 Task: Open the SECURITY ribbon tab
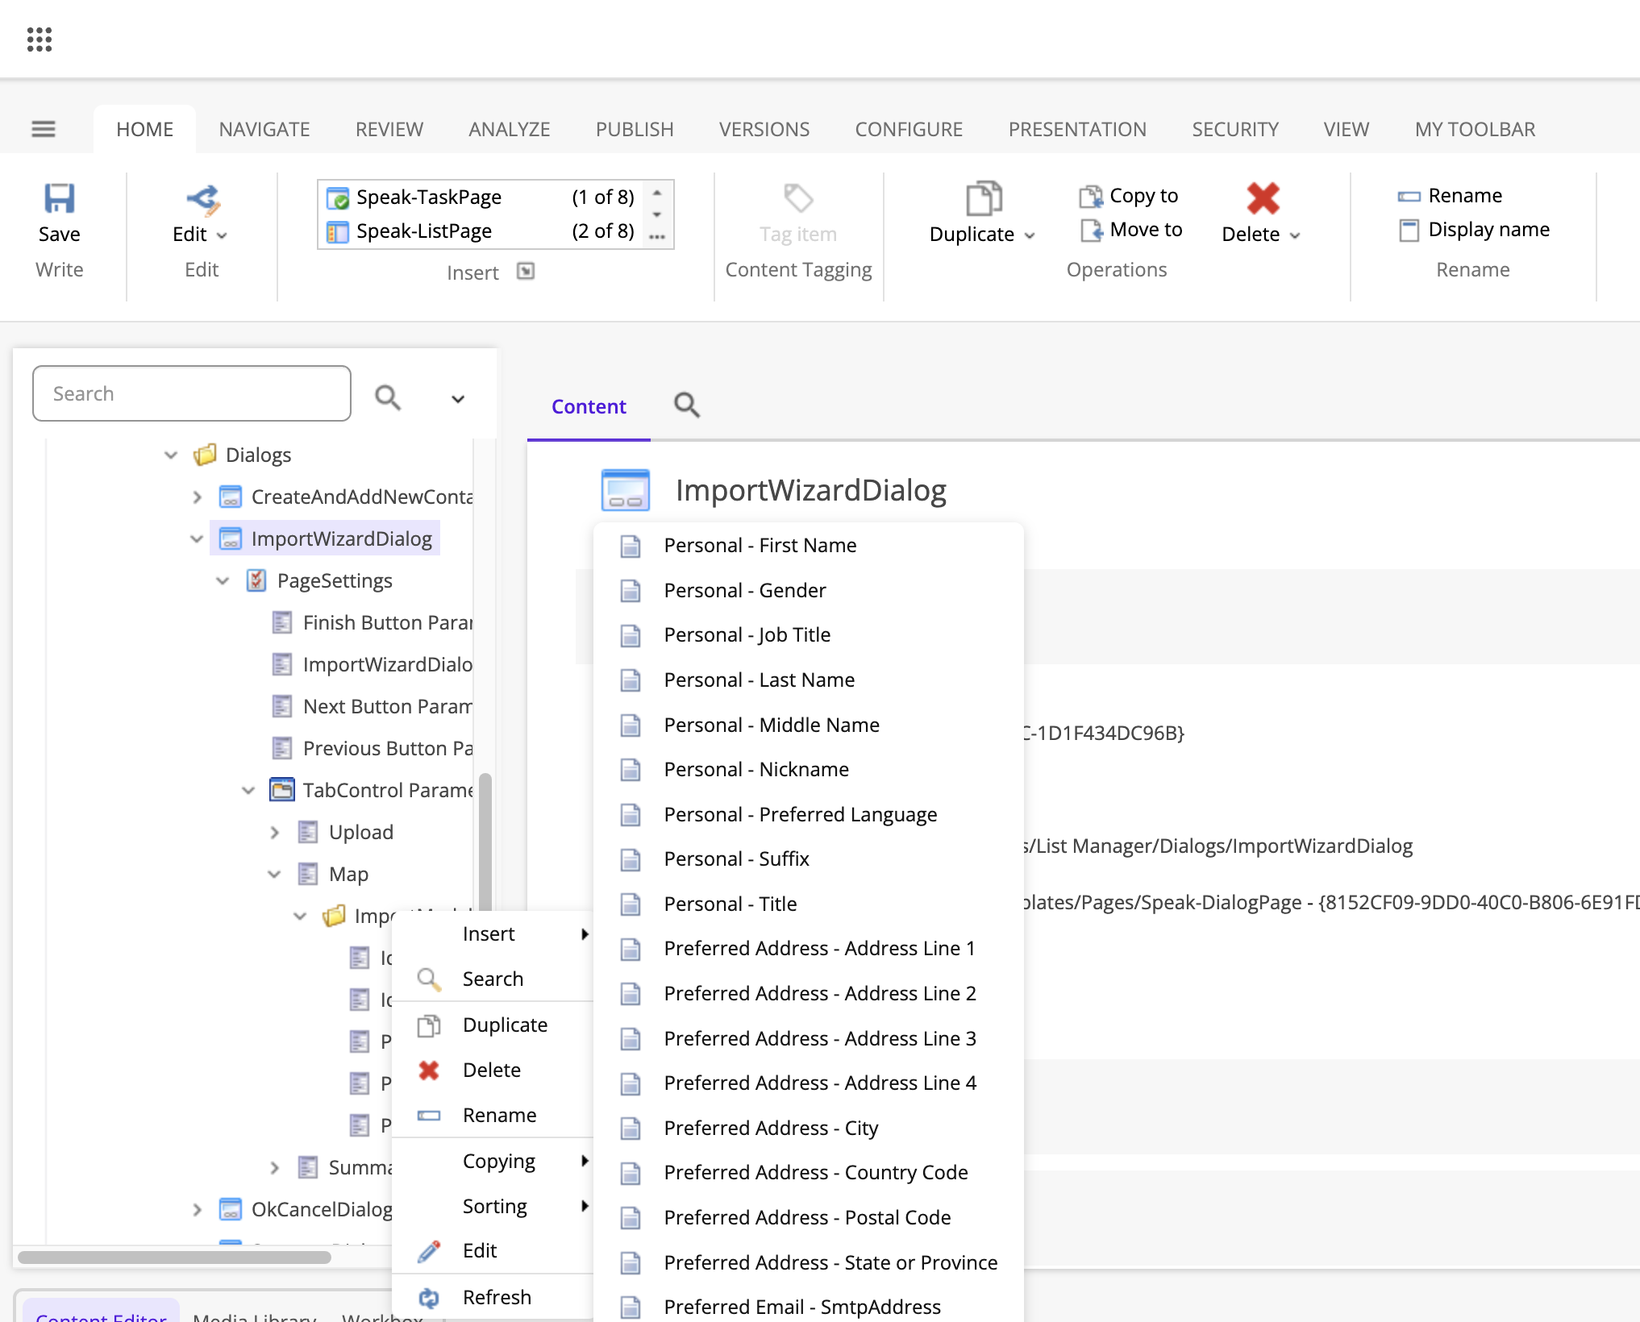click(x=1235, y=129)
